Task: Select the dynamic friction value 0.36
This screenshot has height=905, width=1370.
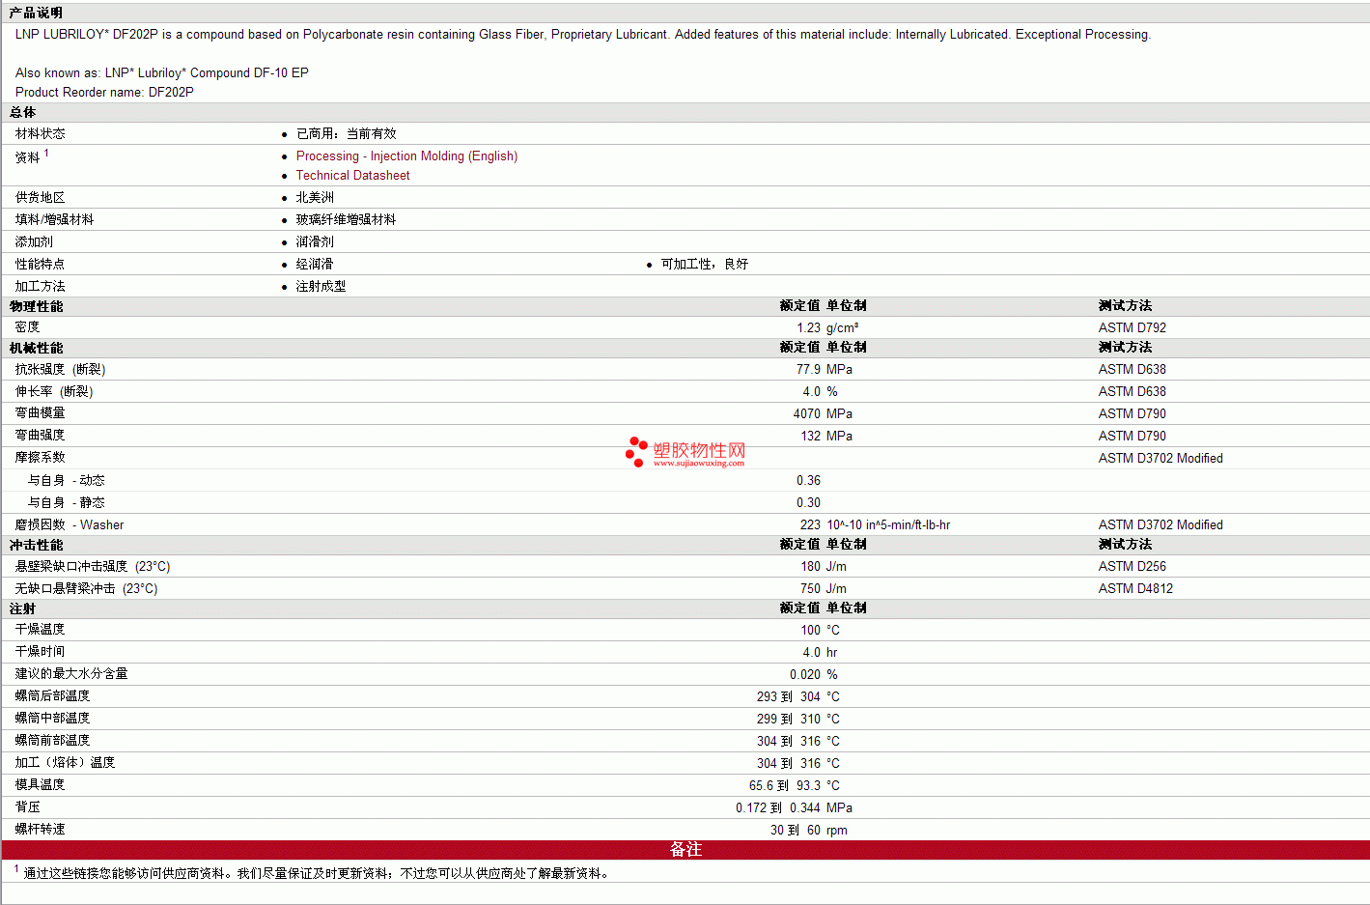Action: (x=808, y=481)
